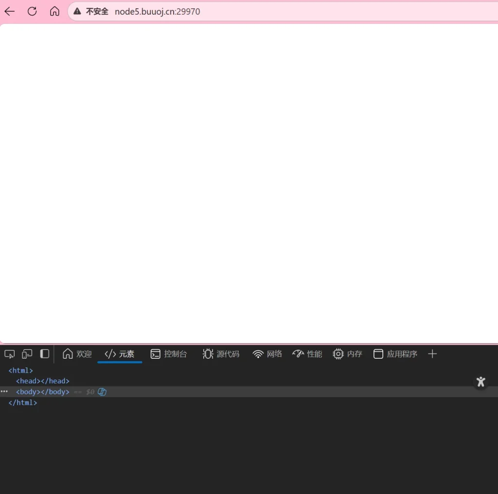Switch to the 元素 tab
498x494 pixels.
pyautogui.click(x=120, y=354)
